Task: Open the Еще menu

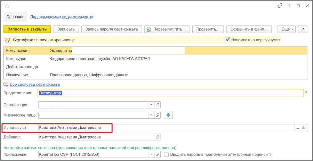Action: click(287, 29)
